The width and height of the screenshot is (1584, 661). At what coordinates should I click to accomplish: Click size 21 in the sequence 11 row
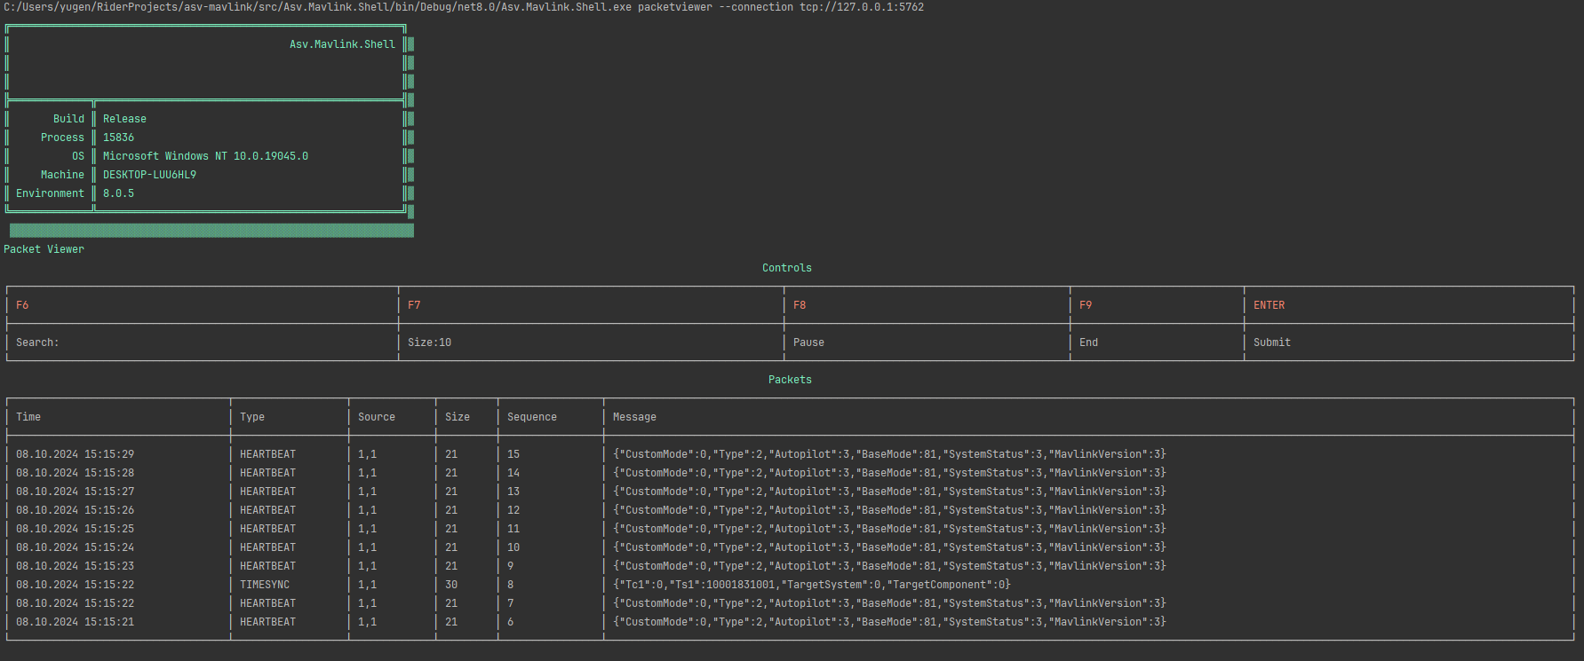[451, 529]
